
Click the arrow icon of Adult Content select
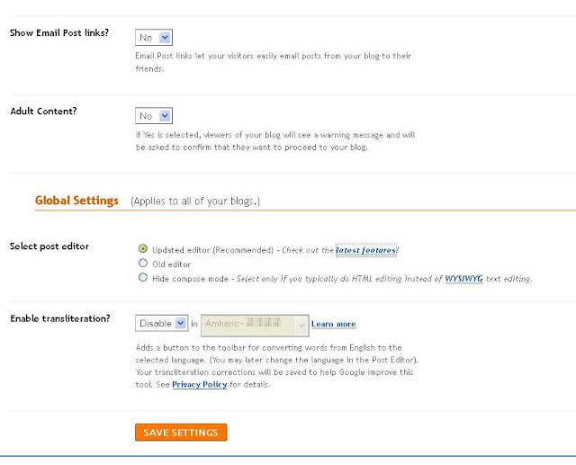(x=165, y=116)
